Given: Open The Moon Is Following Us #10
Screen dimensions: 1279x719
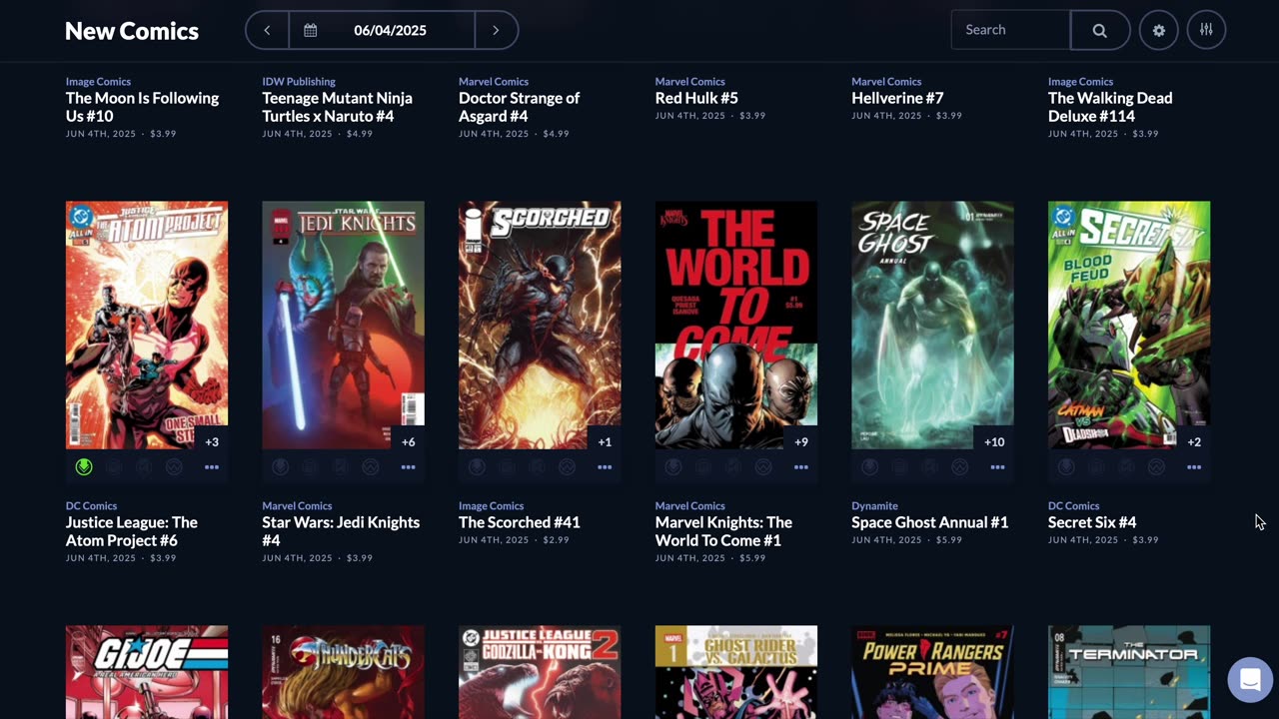Looking at the screenshot, I should (142, 107).
